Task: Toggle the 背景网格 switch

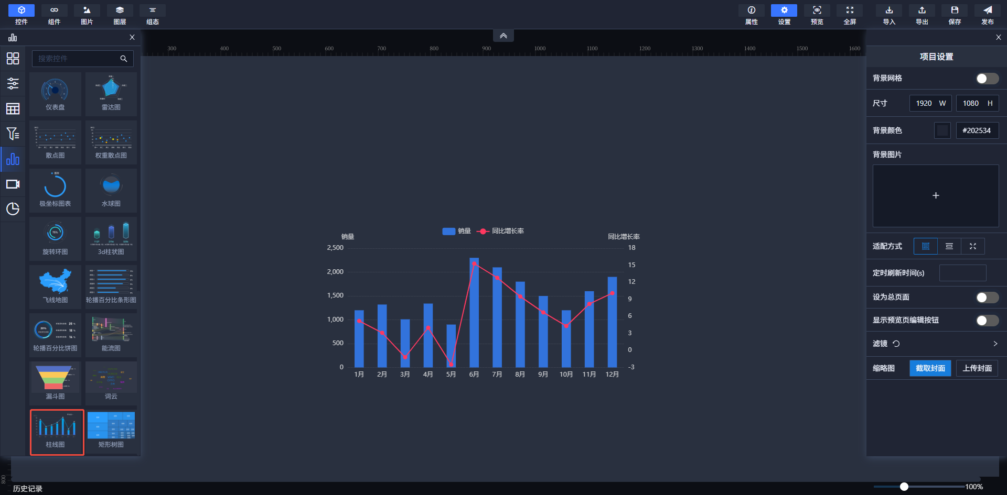Action: click(x=987, y=79)
